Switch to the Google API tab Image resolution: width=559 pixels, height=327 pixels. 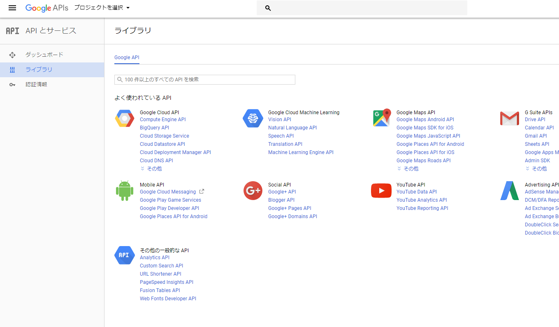[x=127, y=58]
